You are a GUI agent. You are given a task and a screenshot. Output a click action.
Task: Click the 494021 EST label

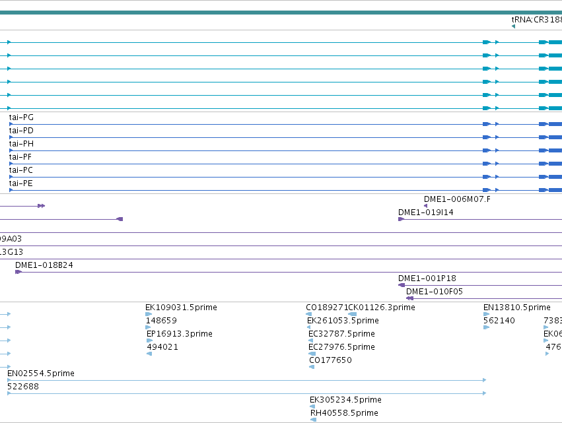[162, 347]
